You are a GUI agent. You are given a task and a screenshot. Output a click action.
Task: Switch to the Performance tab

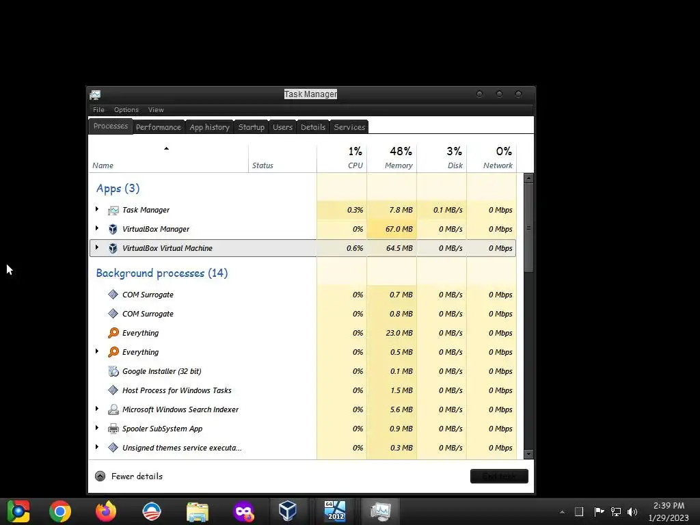pyautogui.click(x=159, y=127)
